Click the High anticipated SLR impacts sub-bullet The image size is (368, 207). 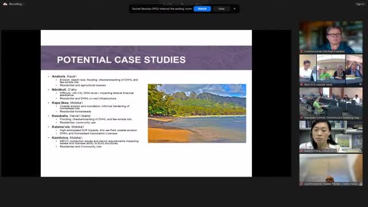[98, 130]
